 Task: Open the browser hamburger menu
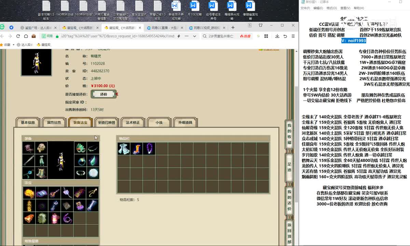coord(293,36)
